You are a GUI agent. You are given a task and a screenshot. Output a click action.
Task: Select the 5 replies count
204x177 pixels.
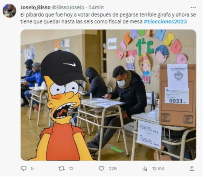(32, 169)
